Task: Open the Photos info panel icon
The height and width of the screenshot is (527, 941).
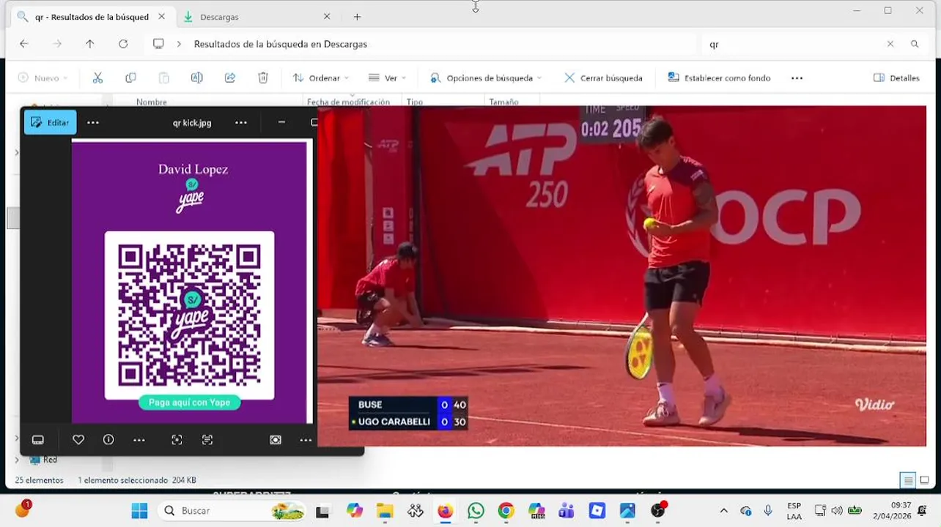Action: pyautogui.click(x=108, y=440)
